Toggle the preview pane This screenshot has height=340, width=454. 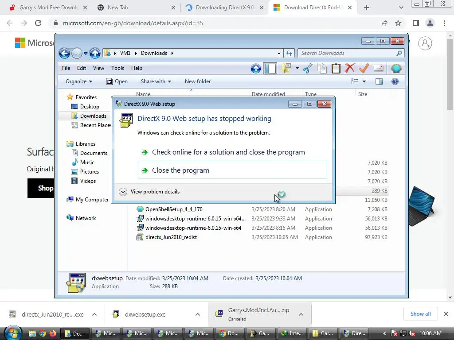tap(379, 81)
